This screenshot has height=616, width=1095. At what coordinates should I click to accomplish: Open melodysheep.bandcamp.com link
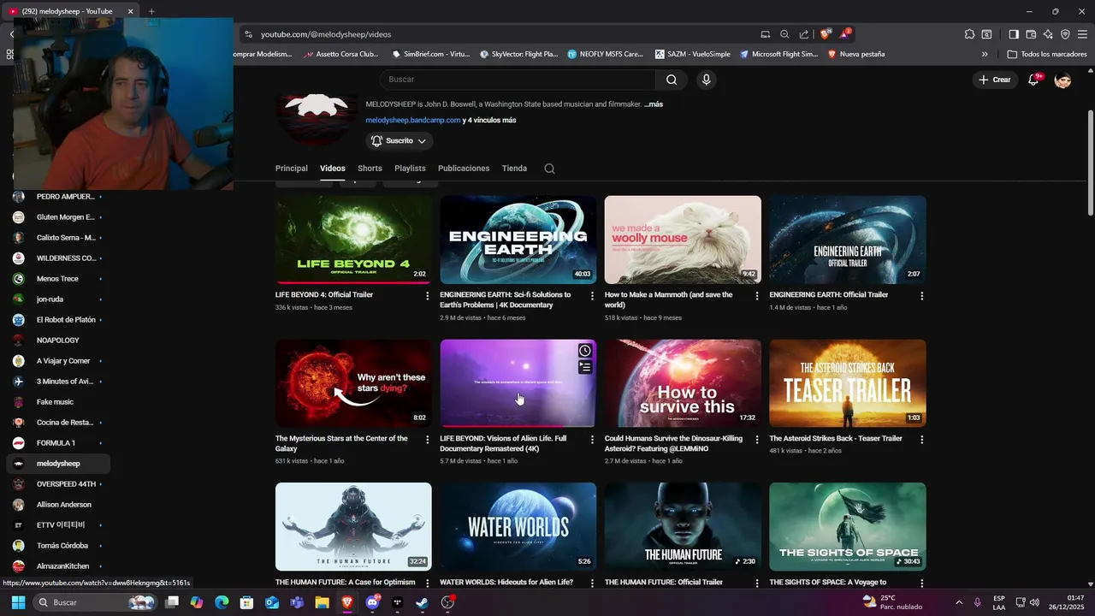(413, 121)
